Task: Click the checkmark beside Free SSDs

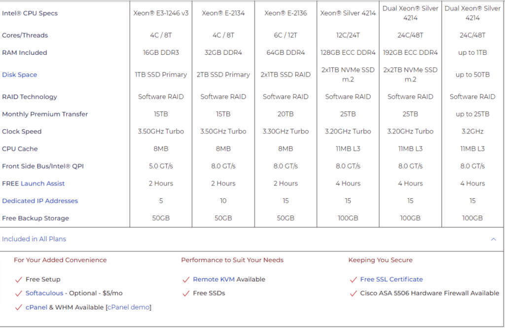Action: pos(186,293)
